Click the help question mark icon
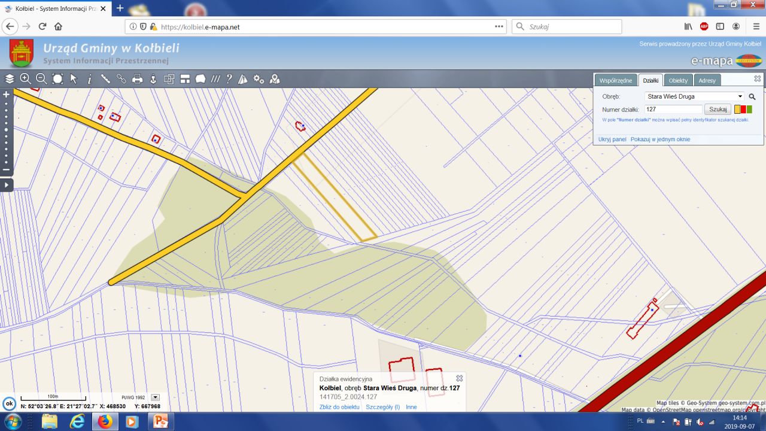 tap(229, 79)
